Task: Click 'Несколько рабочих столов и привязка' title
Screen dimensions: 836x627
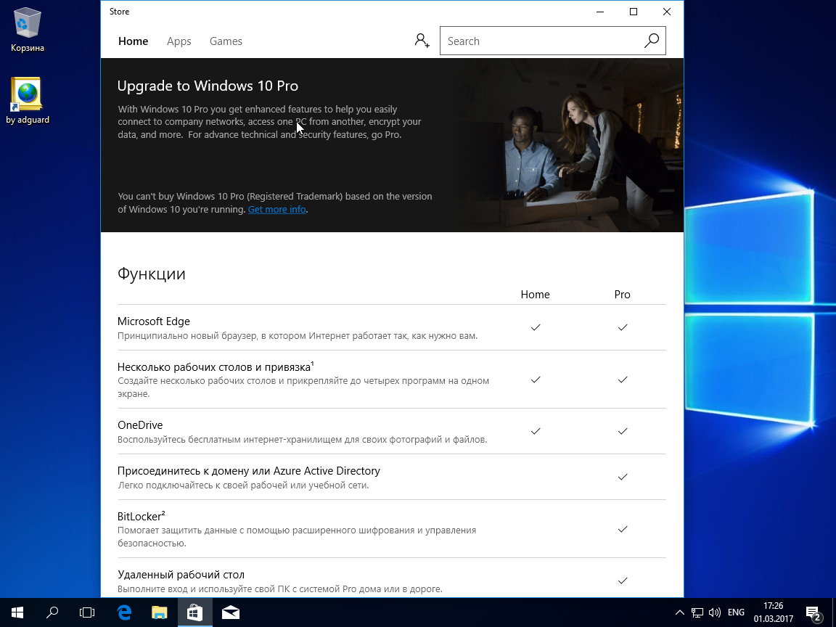Action: (x=216, y=366)
